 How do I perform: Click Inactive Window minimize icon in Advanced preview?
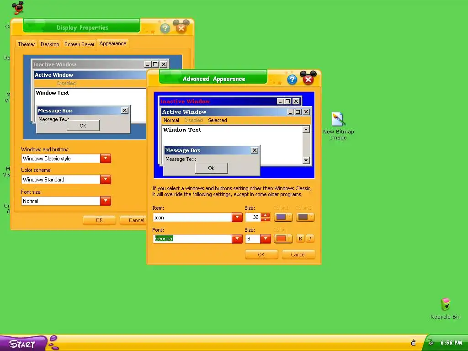pos(280,101)
